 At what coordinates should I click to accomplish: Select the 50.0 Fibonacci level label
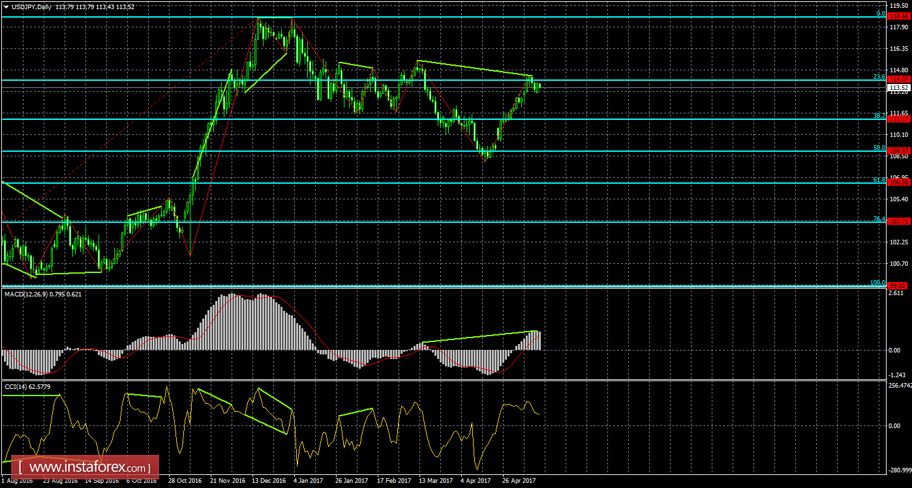click(x=879, y=148)
